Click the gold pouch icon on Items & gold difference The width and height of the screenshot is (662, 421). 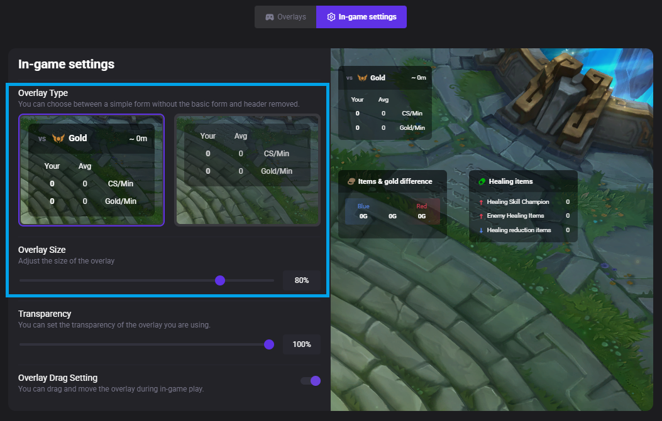(x=351, y=181)
